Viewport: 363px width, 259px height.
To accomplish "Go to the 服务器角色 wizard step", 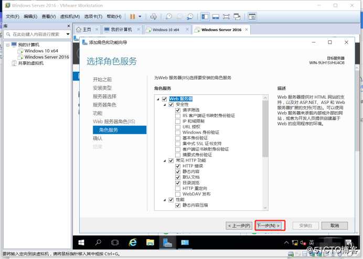I will pos(104,105).
